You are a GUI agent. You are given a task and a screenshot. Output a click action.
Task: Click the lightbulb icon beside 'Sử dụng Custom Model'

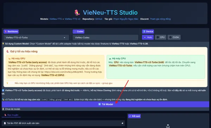point(3,44)
